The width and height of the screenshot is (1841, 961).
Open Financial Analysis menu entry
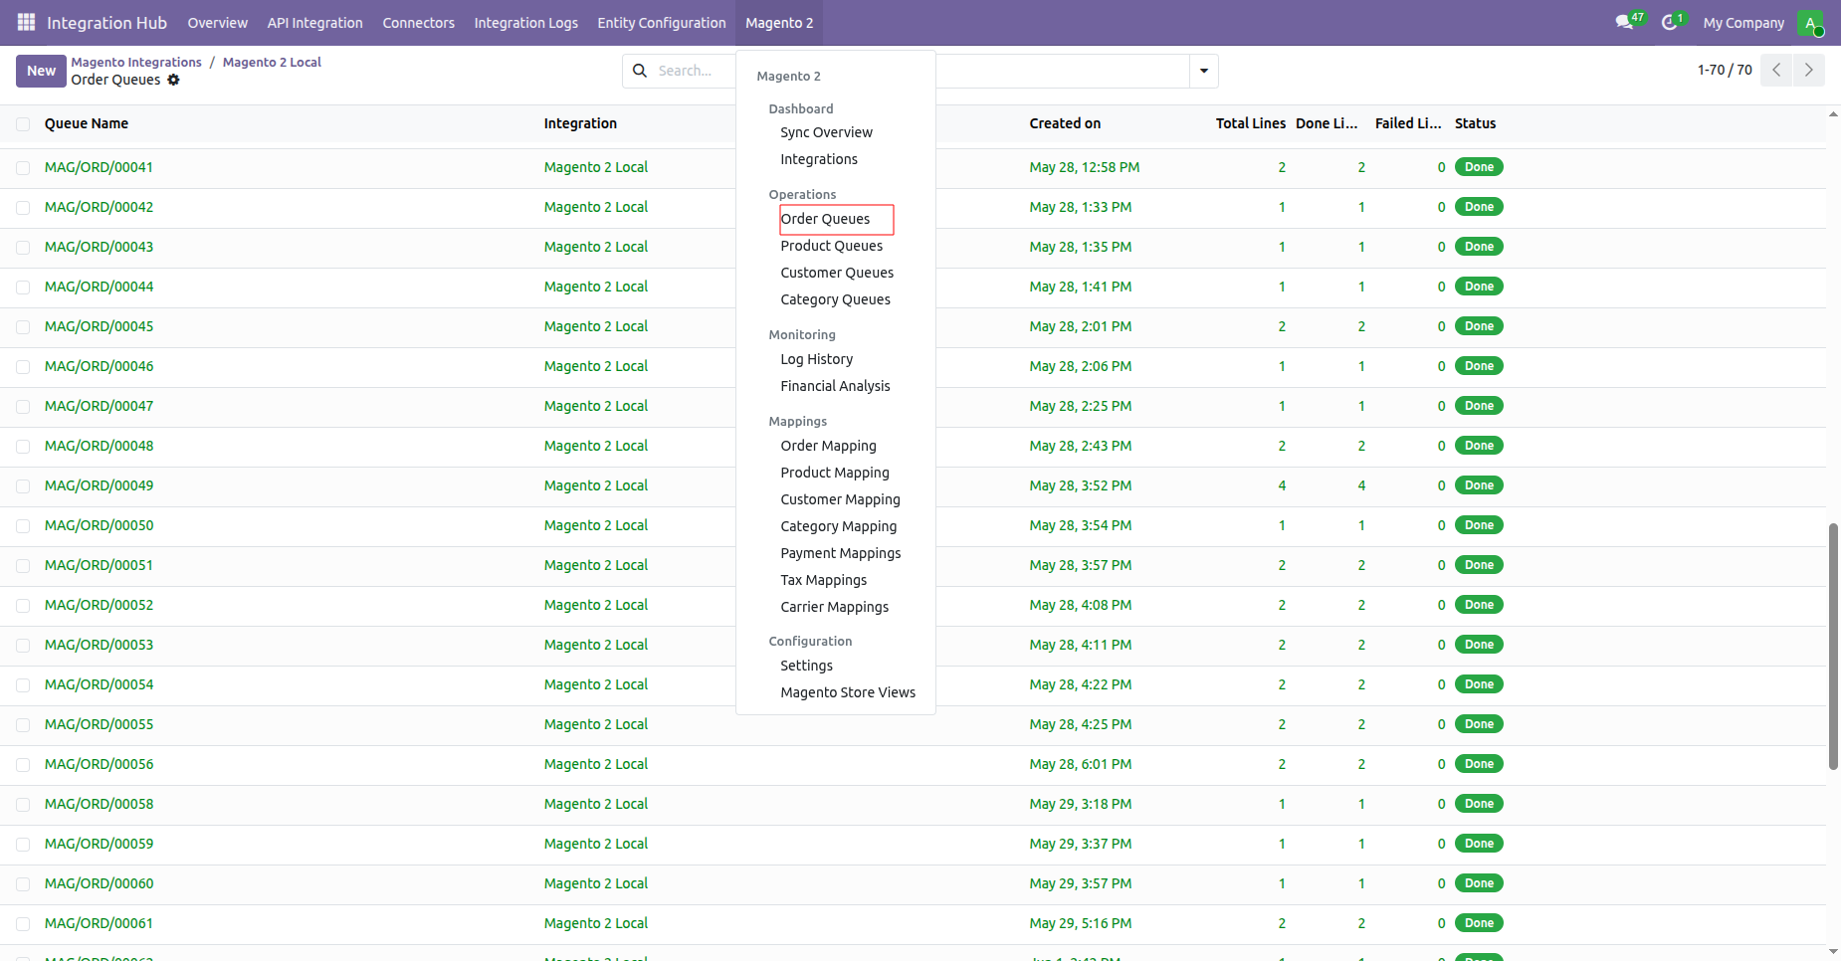pyautogui.click(x=835, y=386)
